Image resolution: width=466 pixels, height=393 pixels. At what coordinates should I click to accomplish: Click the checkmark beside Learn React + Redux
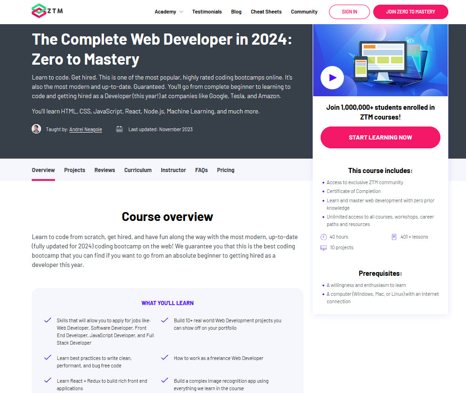click(x=48, y=380)
